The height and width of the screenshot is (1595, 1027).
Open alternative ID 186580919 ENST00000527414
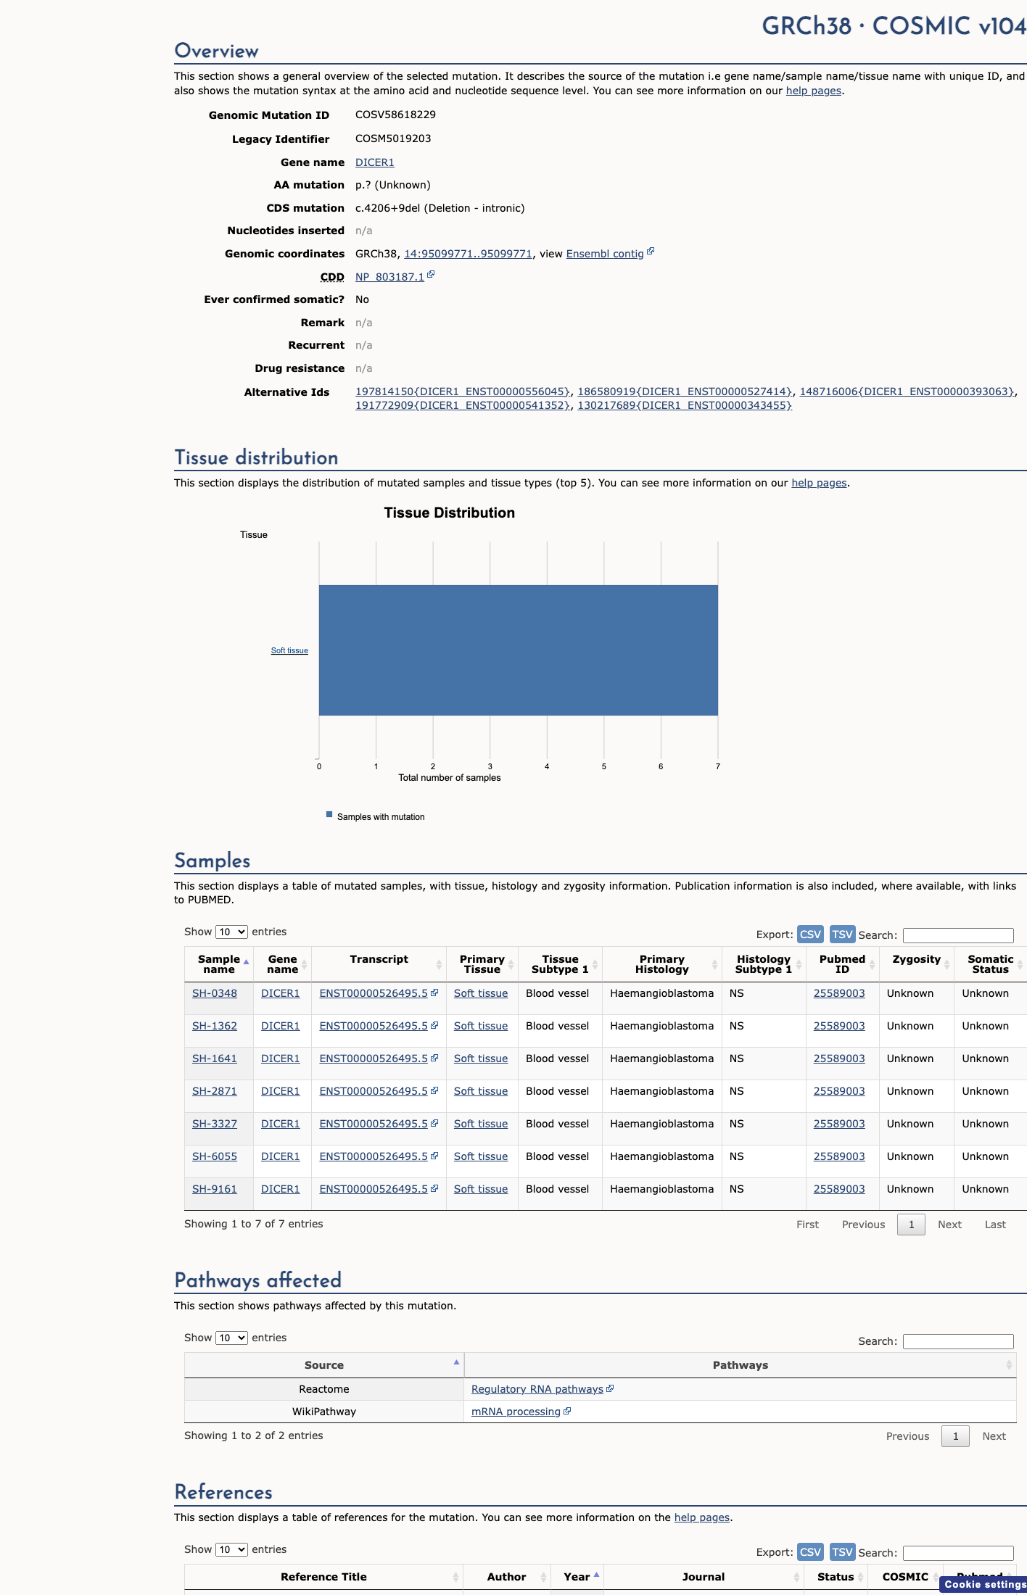[685, 391]
